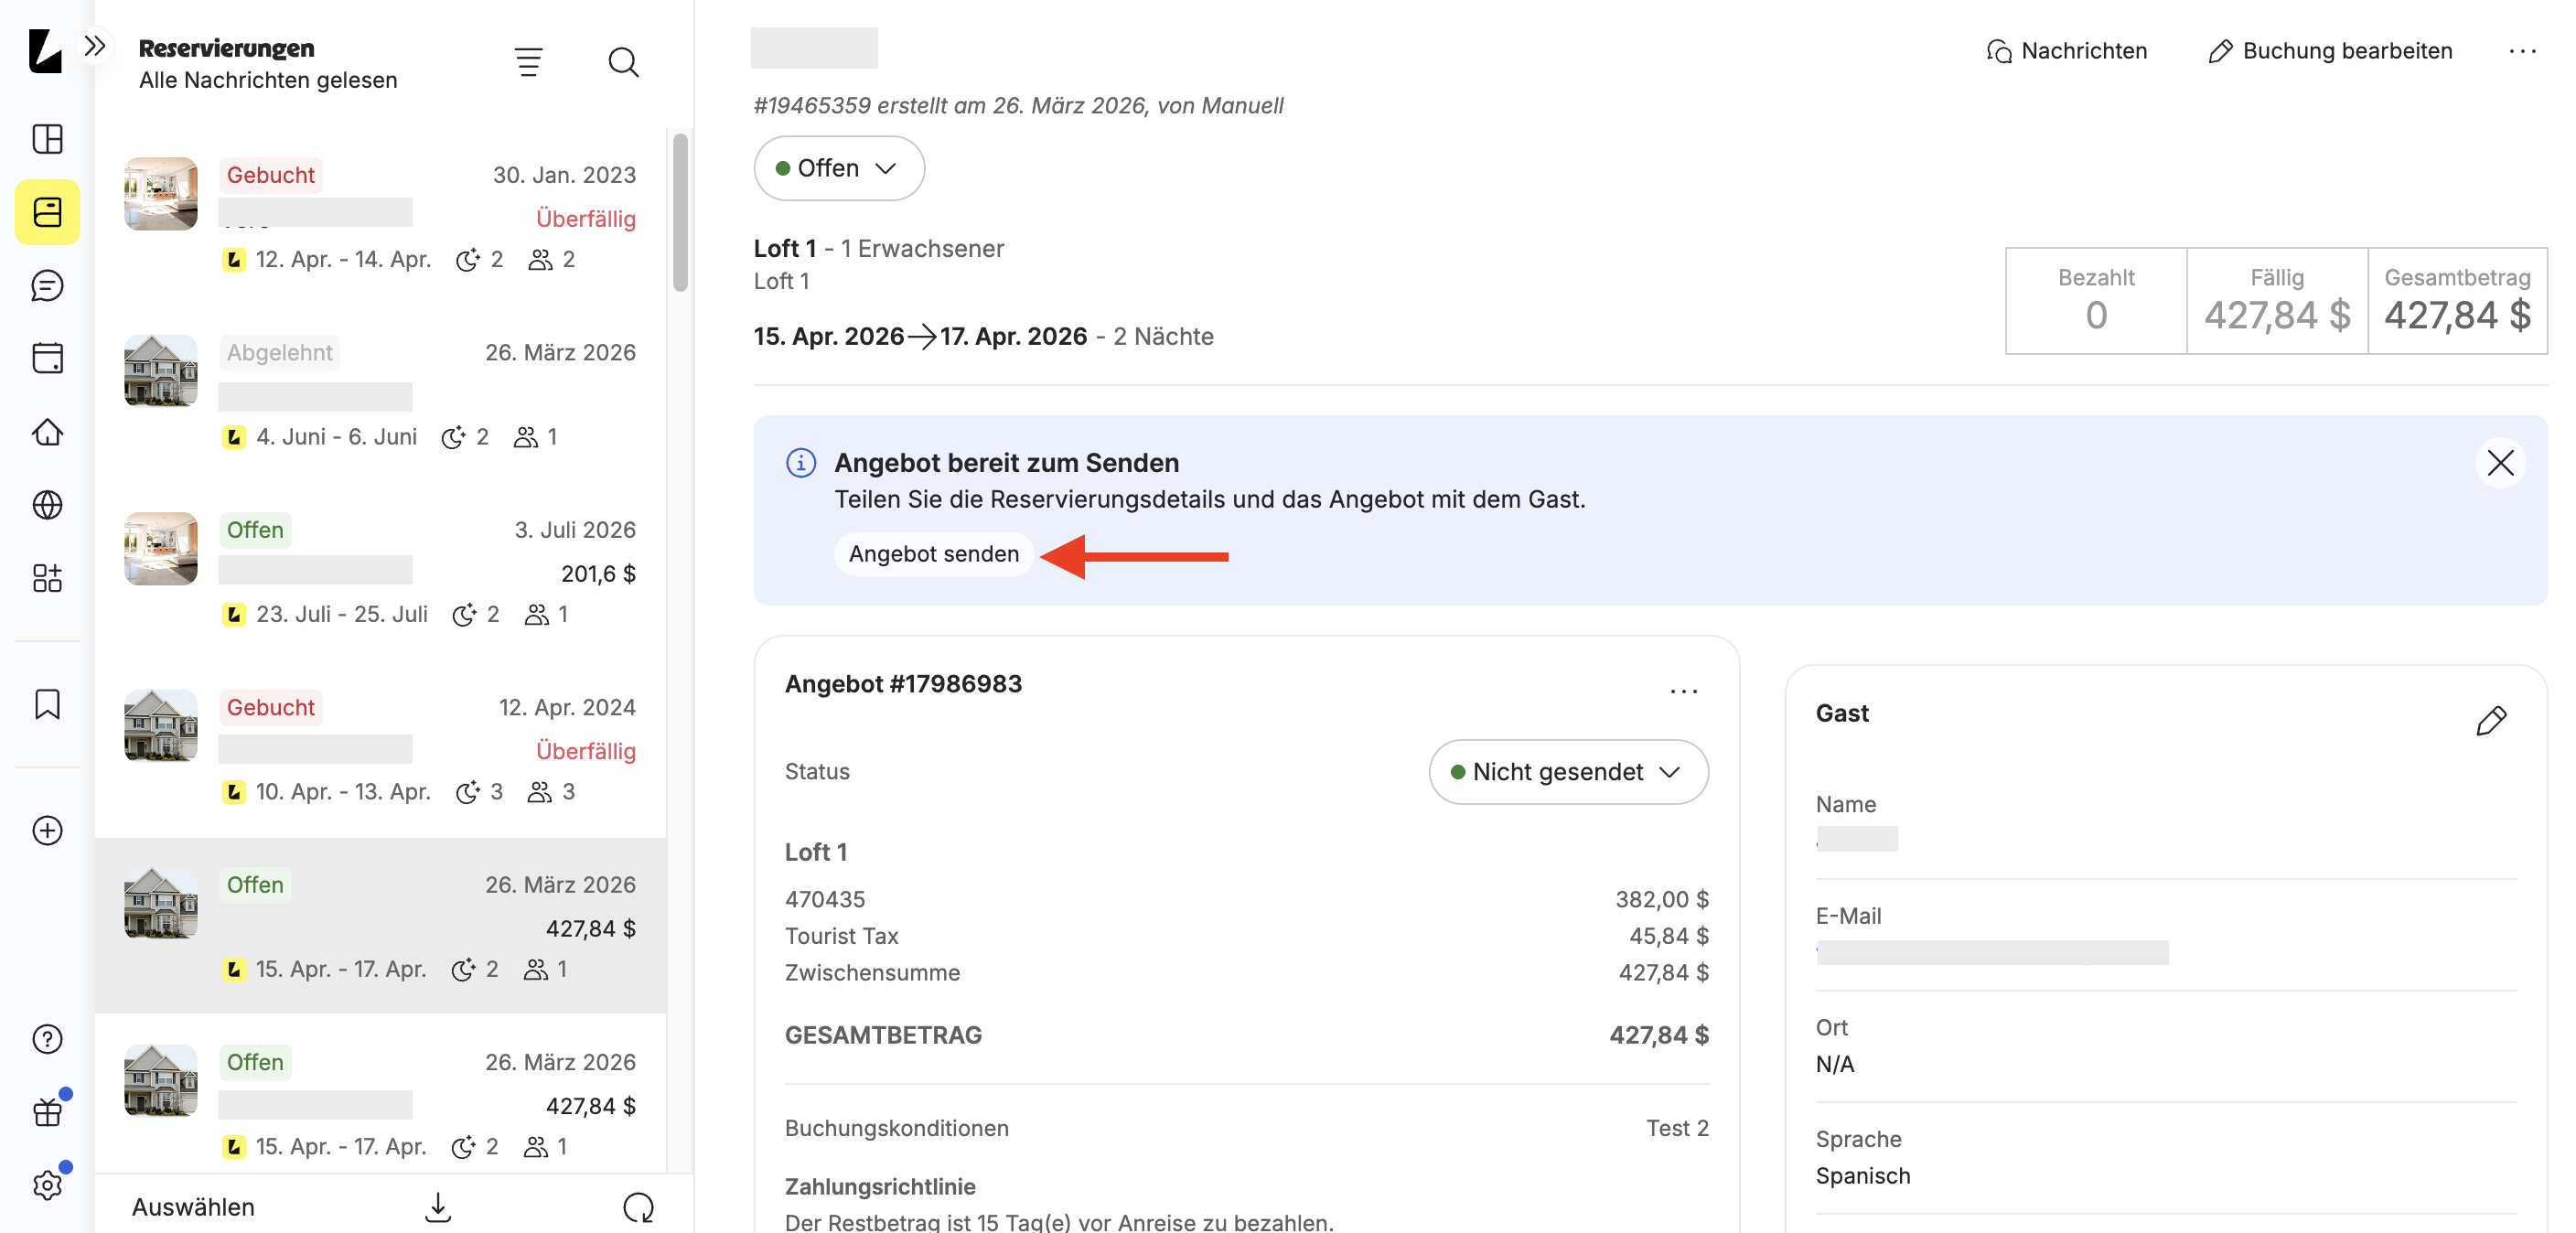Image resolution: width=2576 pixels, height=1233 pixels.
Task: Click the Angebot senden button
Action: pyautogui.click(x=933, y=554)
